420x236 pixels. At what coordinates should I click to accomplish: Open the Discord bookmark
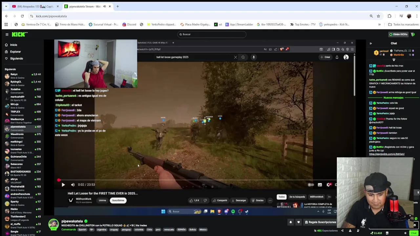(x=129, y=25)
